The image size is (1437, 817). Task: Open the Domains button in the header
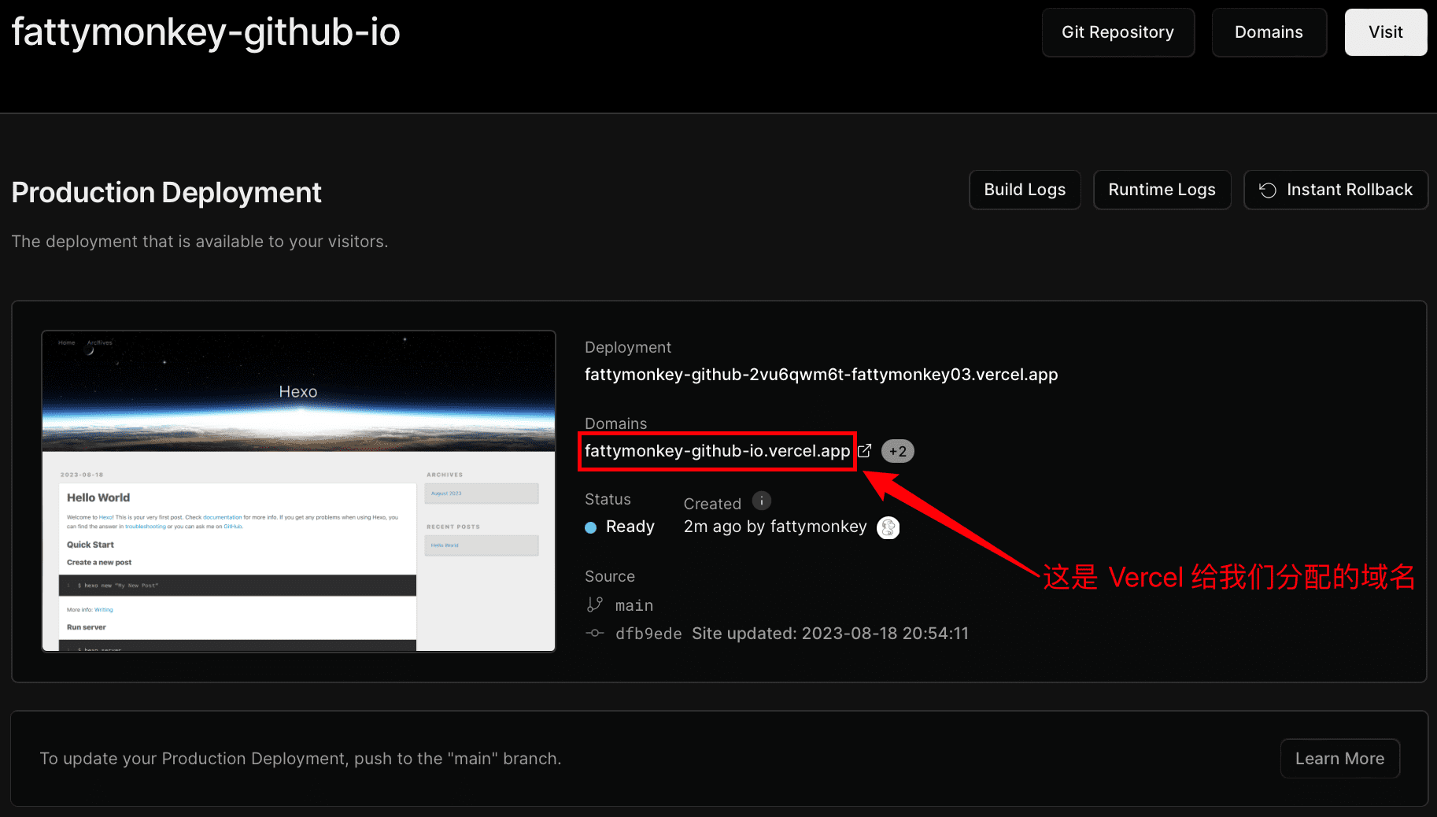(x=1269, y=32)
